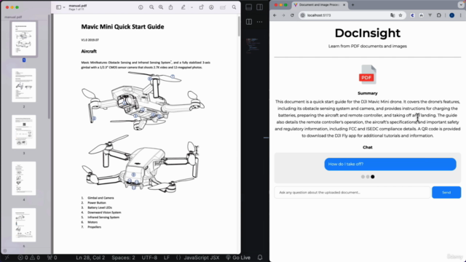Click the question input field in DocInsight
466x262 pixels.
352,192
